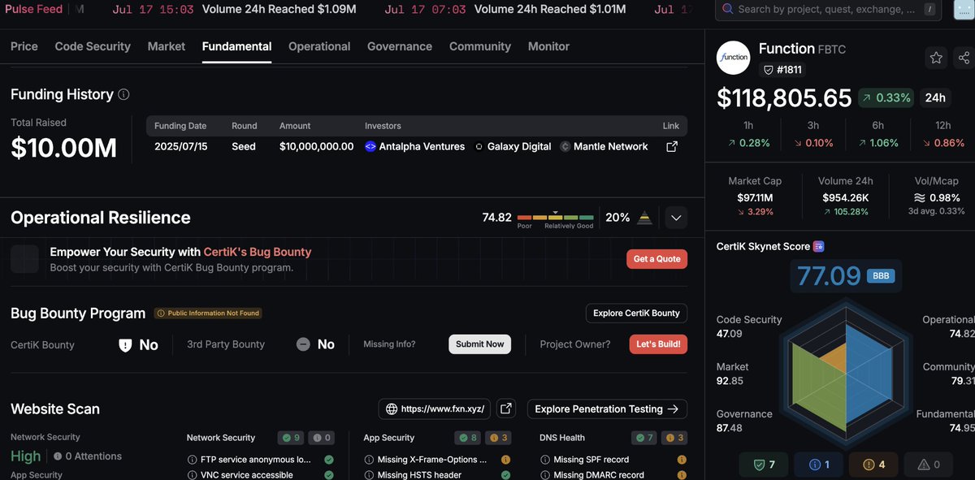
Task: Open the Price tab
Action: point(24,46)
